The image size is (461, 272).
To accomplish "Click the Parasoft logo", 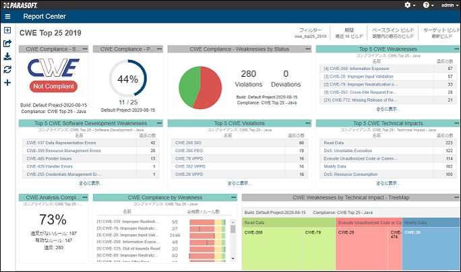I will (x=20, y=5).
